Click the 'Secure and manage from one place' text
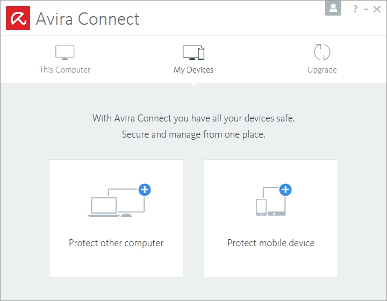This screenshot has height=301, width=387. [193, 134]
